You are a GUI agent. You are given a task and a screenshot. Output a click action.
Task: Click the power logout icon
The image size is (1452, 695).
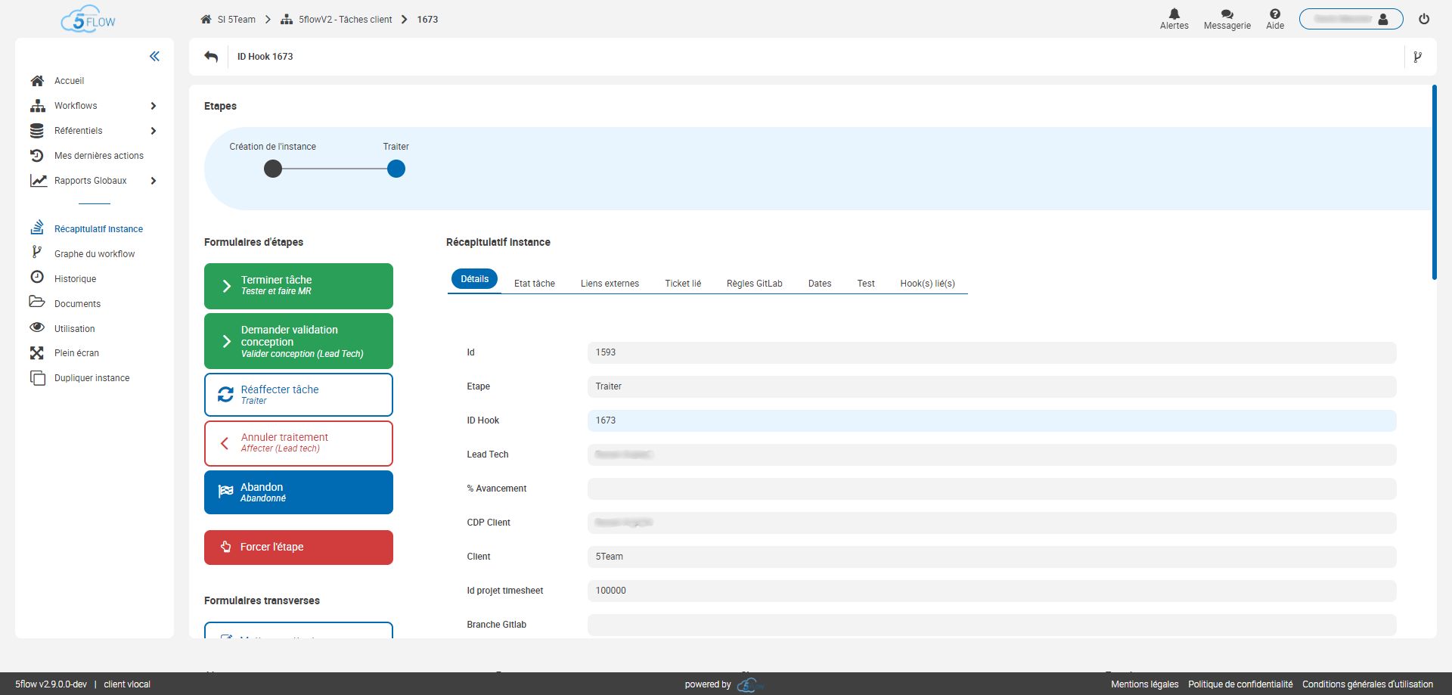(1424, 20)
